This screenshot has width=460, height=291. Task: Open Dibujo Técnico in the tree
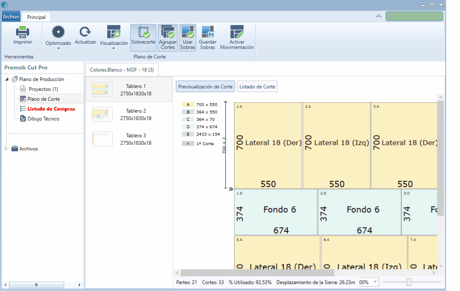pos(43,119)
